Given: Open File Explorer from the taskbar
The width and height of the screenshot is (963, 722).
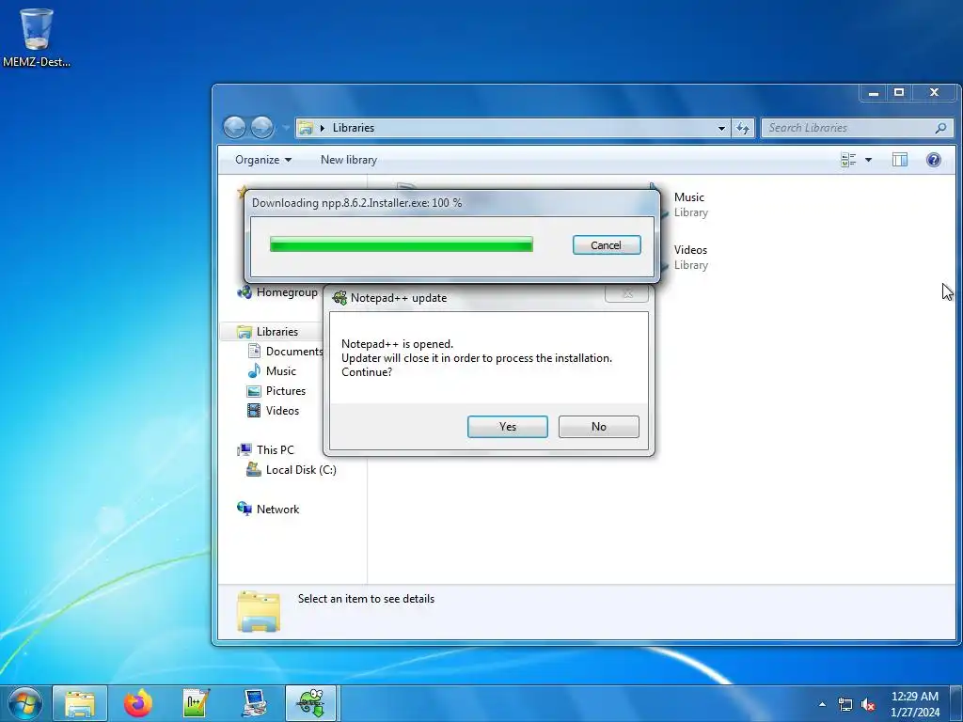Looking at the screenshot, I should (x=80, y=703).
